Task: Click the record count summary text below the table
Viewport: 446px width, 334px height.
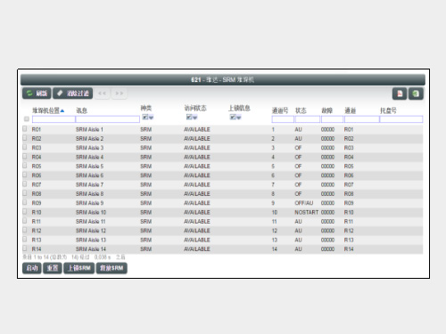Action: coord(74,257)
